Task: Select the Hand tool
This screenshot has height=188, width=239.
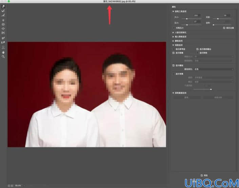Action: (3, 52)
